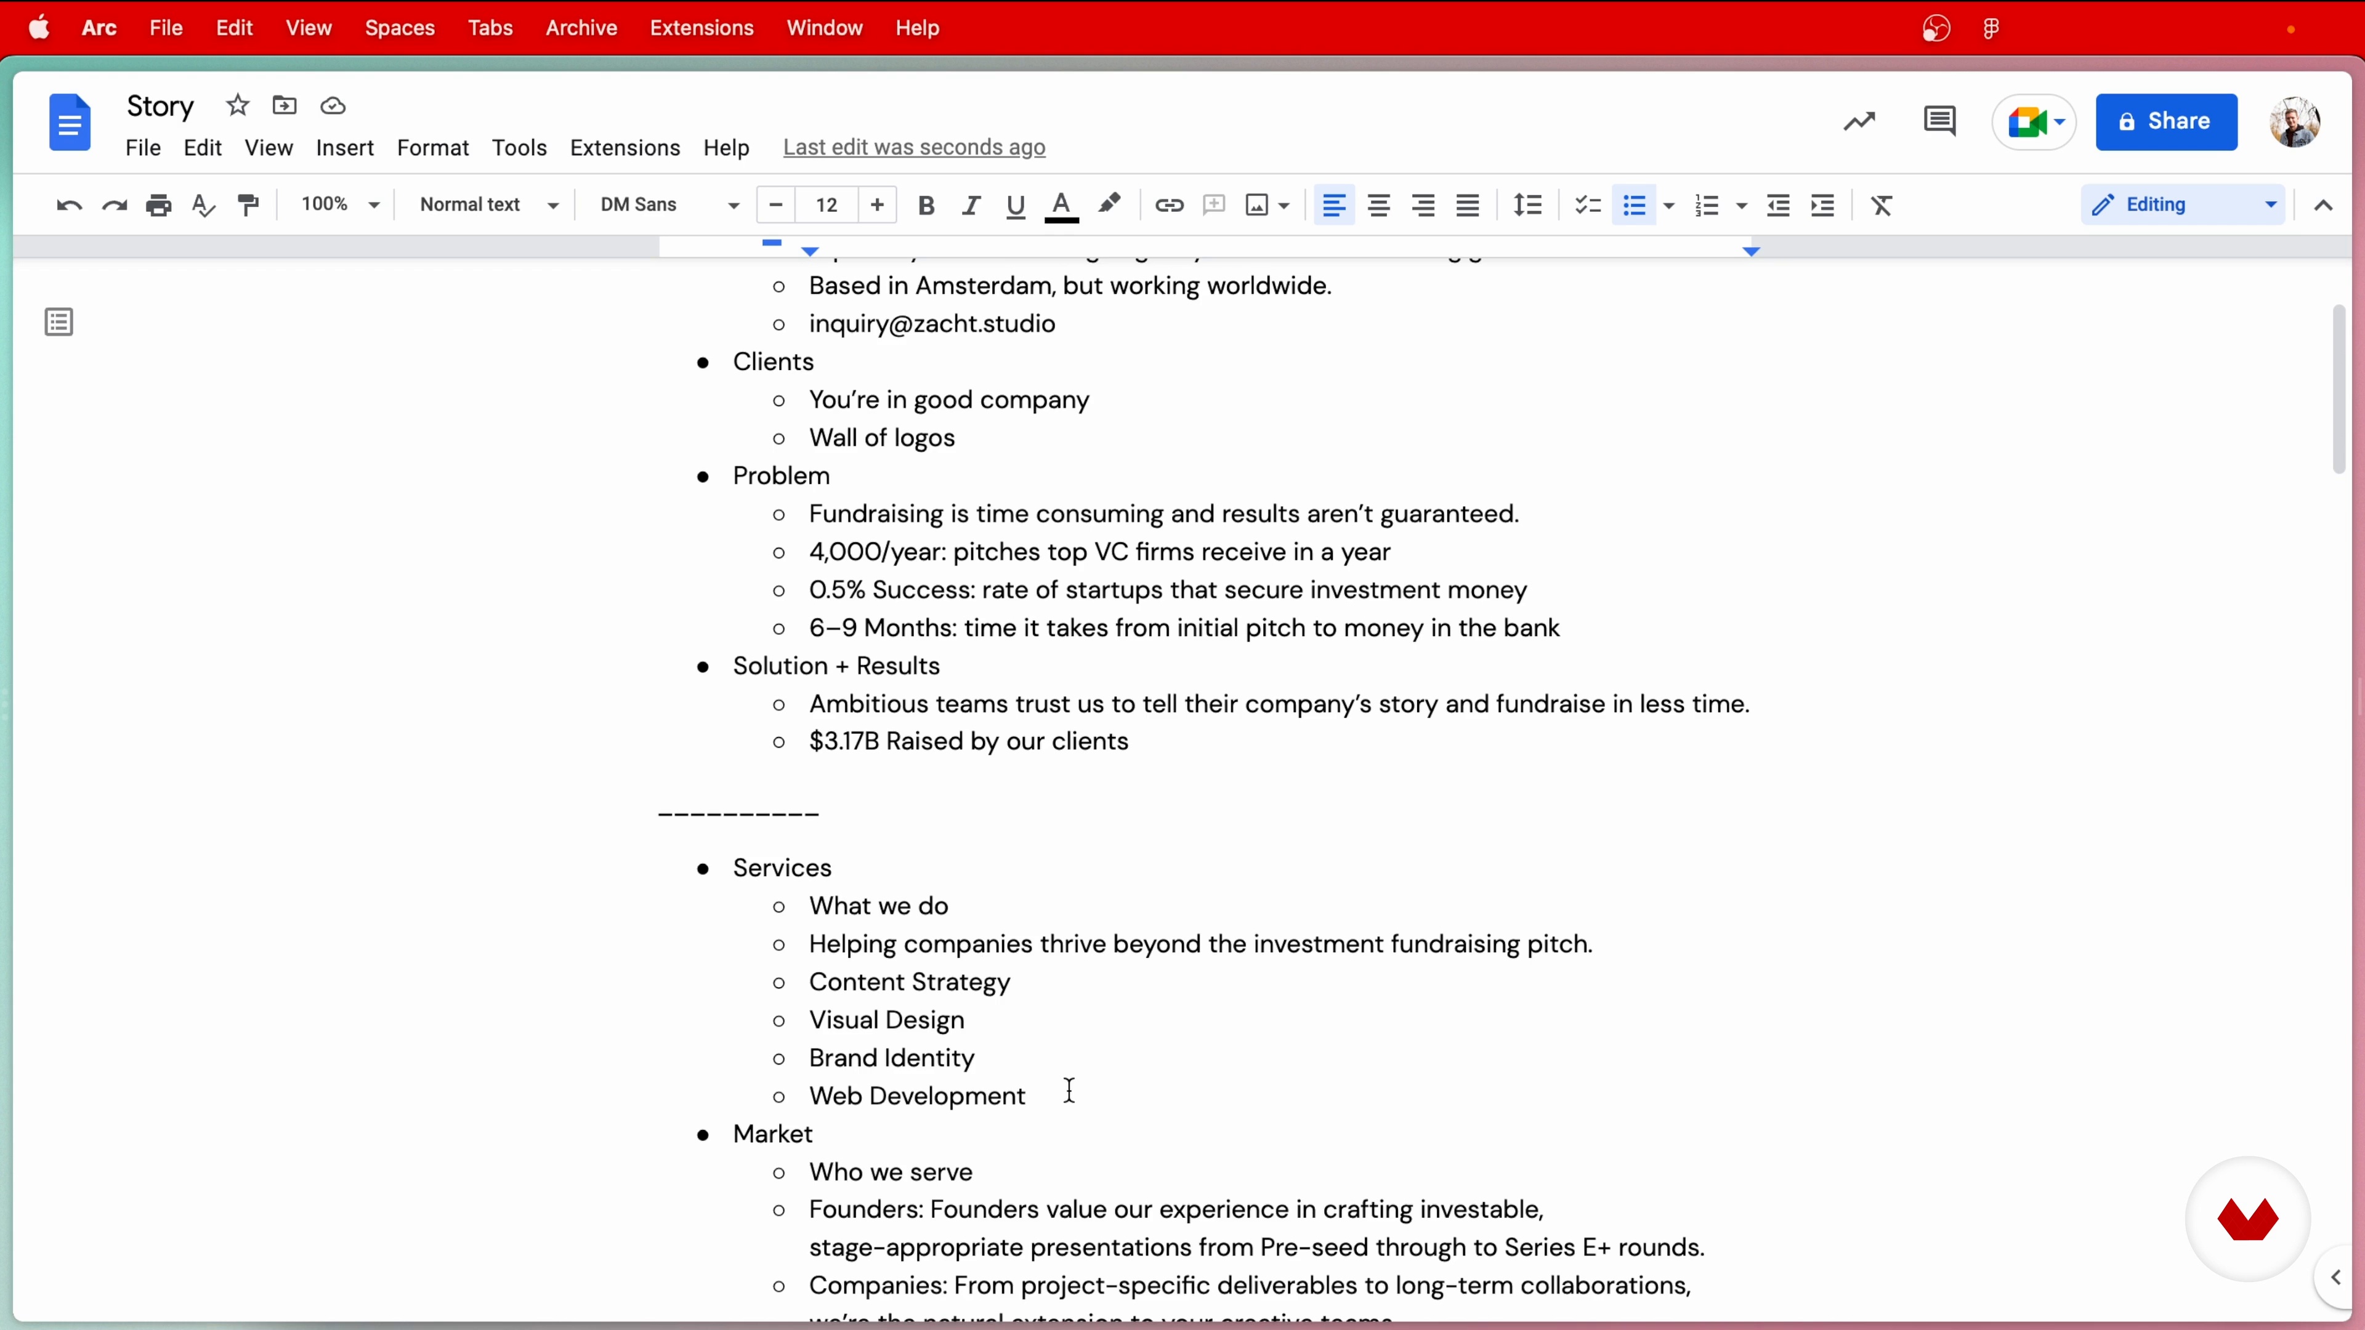Decrease font size with minus button
Screen dimensions: 2365x1330
click(776, 204)
